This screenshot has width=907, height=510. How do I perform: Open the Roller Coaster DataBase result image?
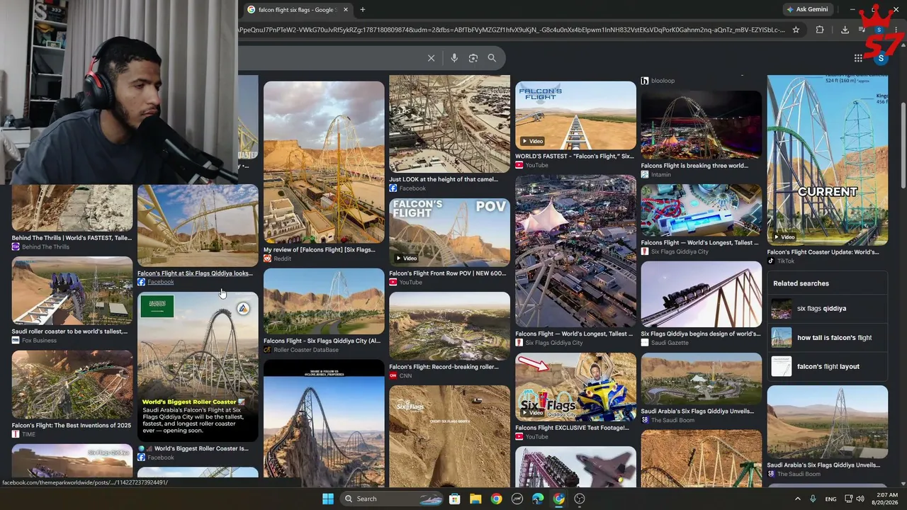(x=324, y=301)
